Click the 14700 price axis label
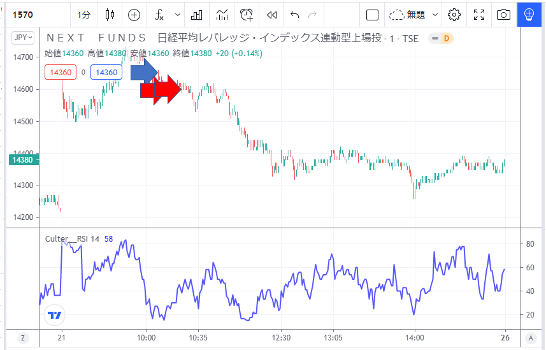The height and width of the screenshot is (350, 546). tap(24, 57)
